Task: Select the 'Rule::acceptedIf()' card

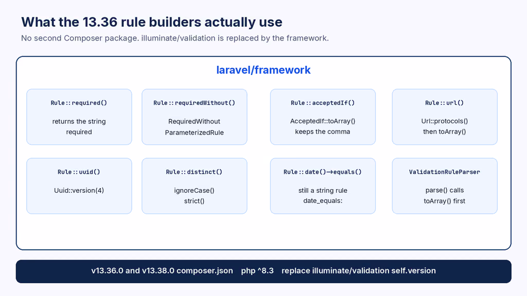Action: pos(323,117)
